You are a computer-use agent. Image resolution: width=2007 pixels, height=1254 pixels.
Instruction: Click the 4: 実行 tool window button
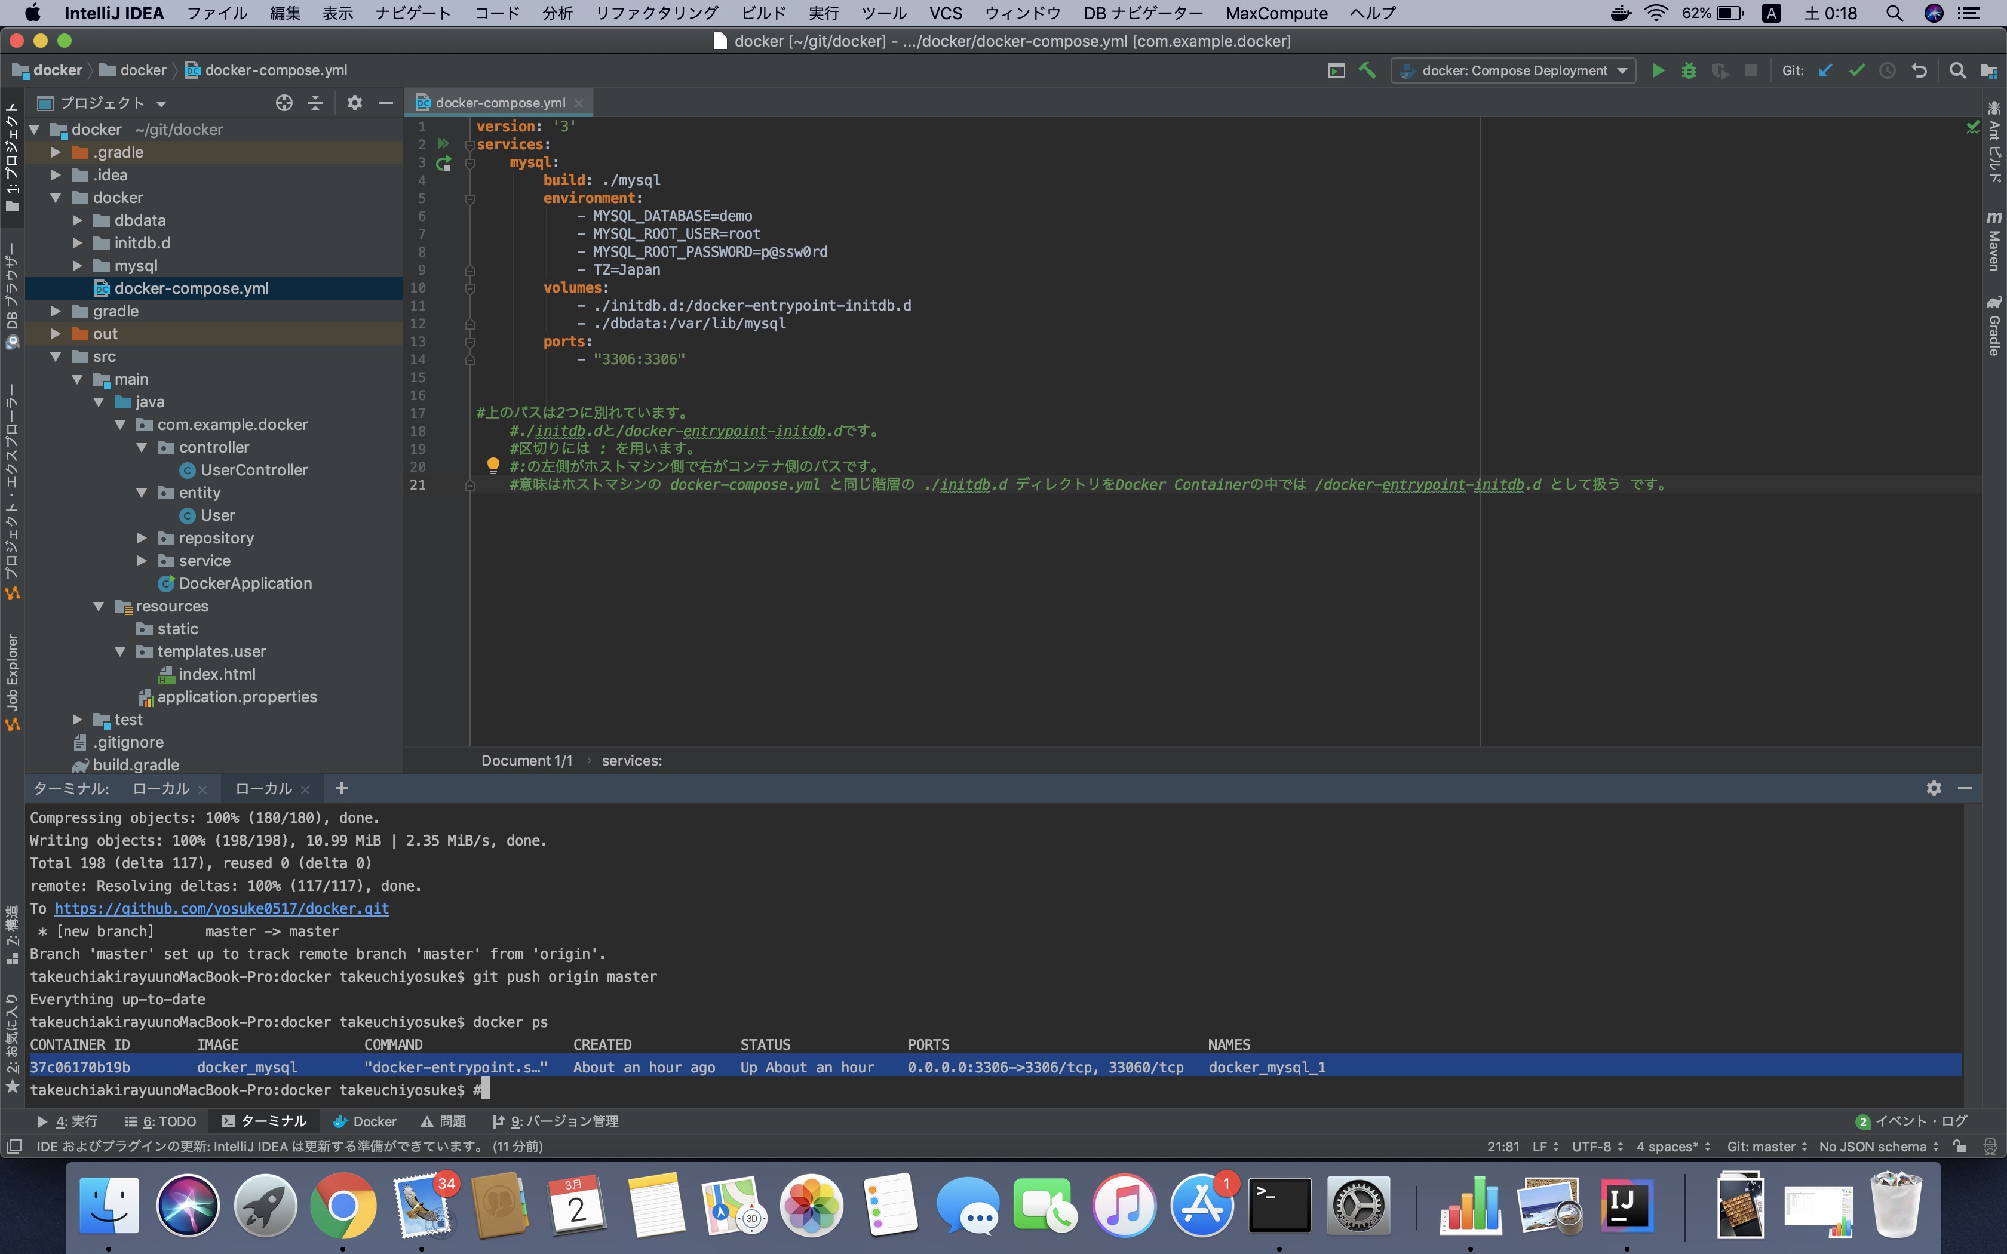click(67, 1121)
